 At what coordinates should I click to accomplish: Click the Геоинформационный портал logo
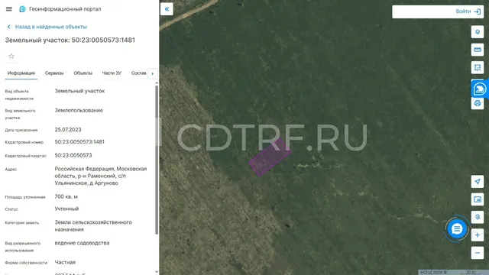click(x=22, y=9)
